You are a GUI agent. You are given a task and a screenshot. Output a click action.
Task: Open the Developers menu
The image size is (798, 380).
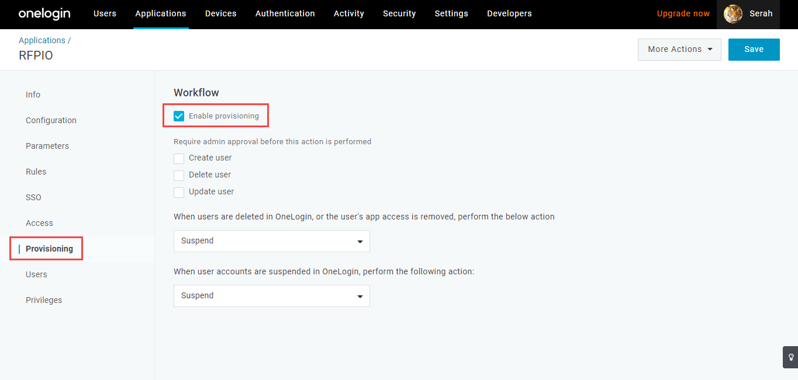509,13
